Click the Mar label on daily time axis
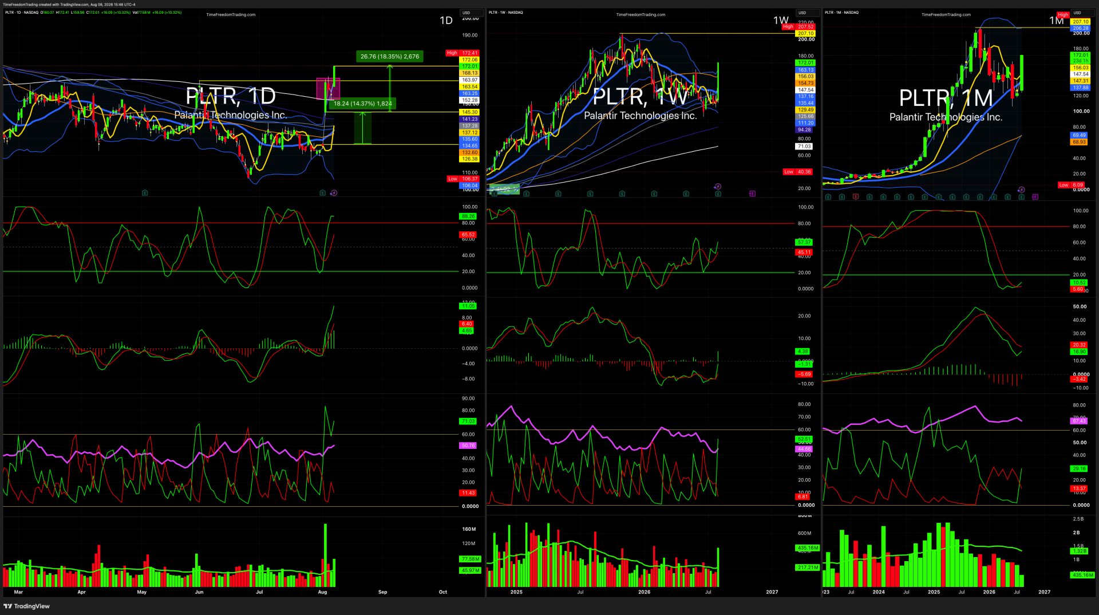 coord(18,592)
